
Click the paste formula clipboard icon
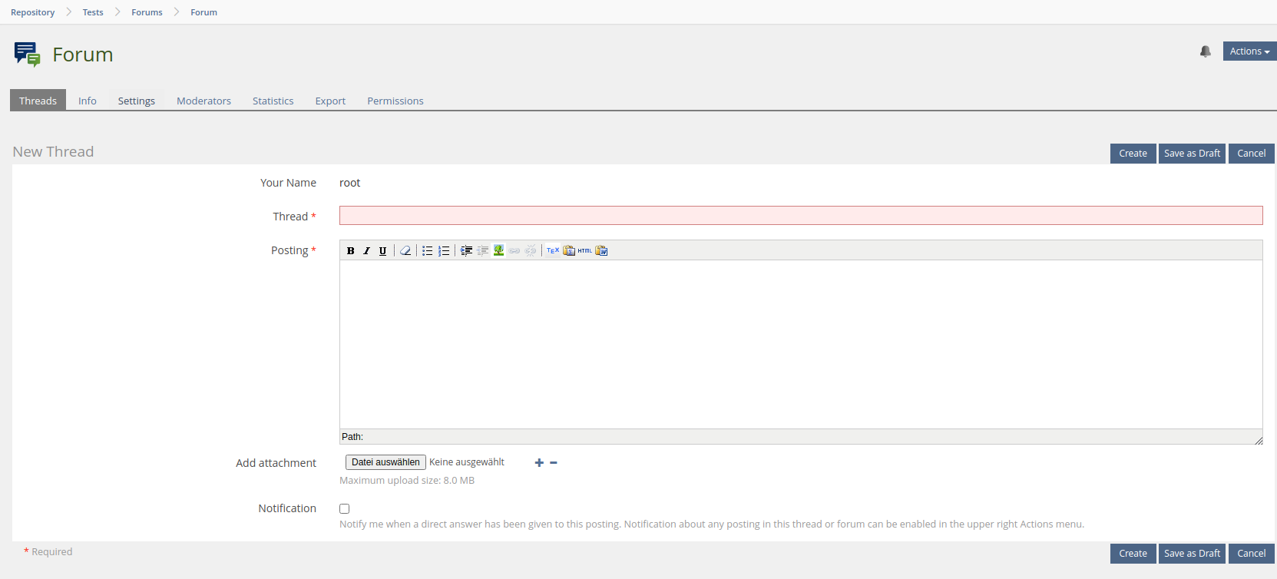pos(569,251)
